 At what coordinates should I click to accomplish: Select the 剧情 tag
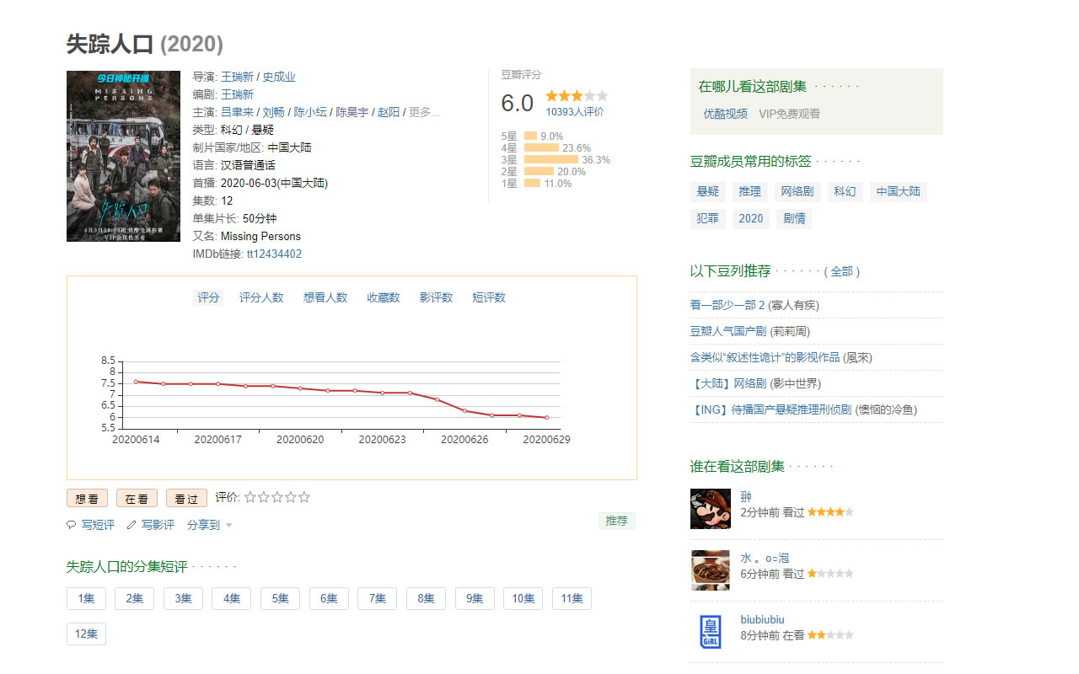pos(794,218)
